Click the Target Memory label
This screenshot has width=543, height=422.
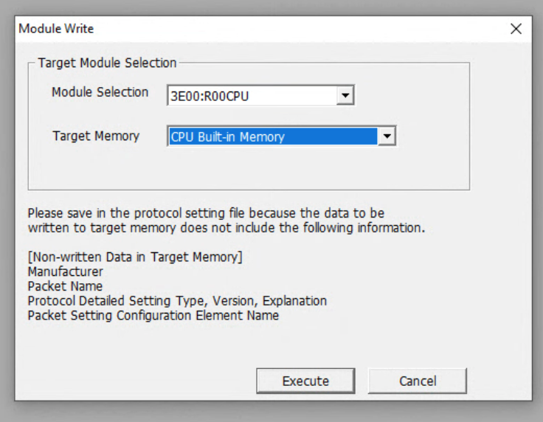click(96, 136)
